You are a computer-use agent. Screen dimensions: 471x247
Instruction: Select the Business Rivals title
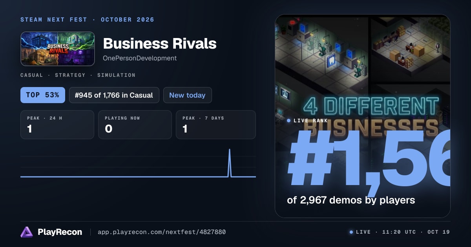159,43
